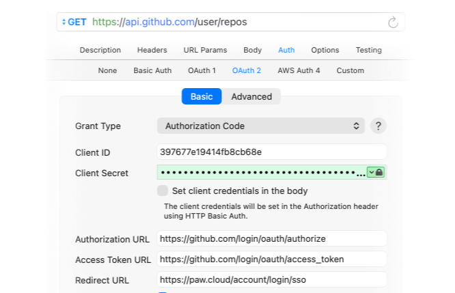Click the request URL field
Screen dimensions: 455x293
231,22
